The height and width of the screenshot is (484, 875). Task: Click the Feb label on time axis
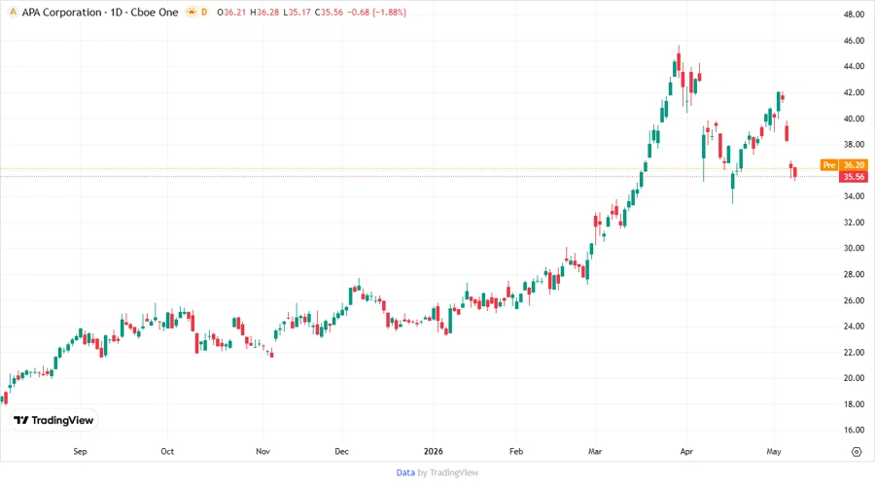pyautogui.click(x=516, y=451)
